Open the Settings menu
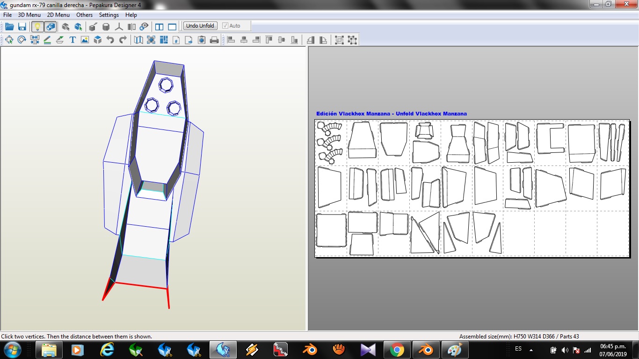 [x=109, y=15]
